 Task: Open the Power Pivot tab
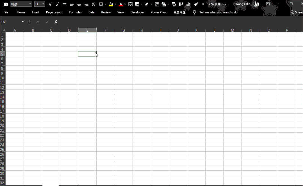pos(159,12)
